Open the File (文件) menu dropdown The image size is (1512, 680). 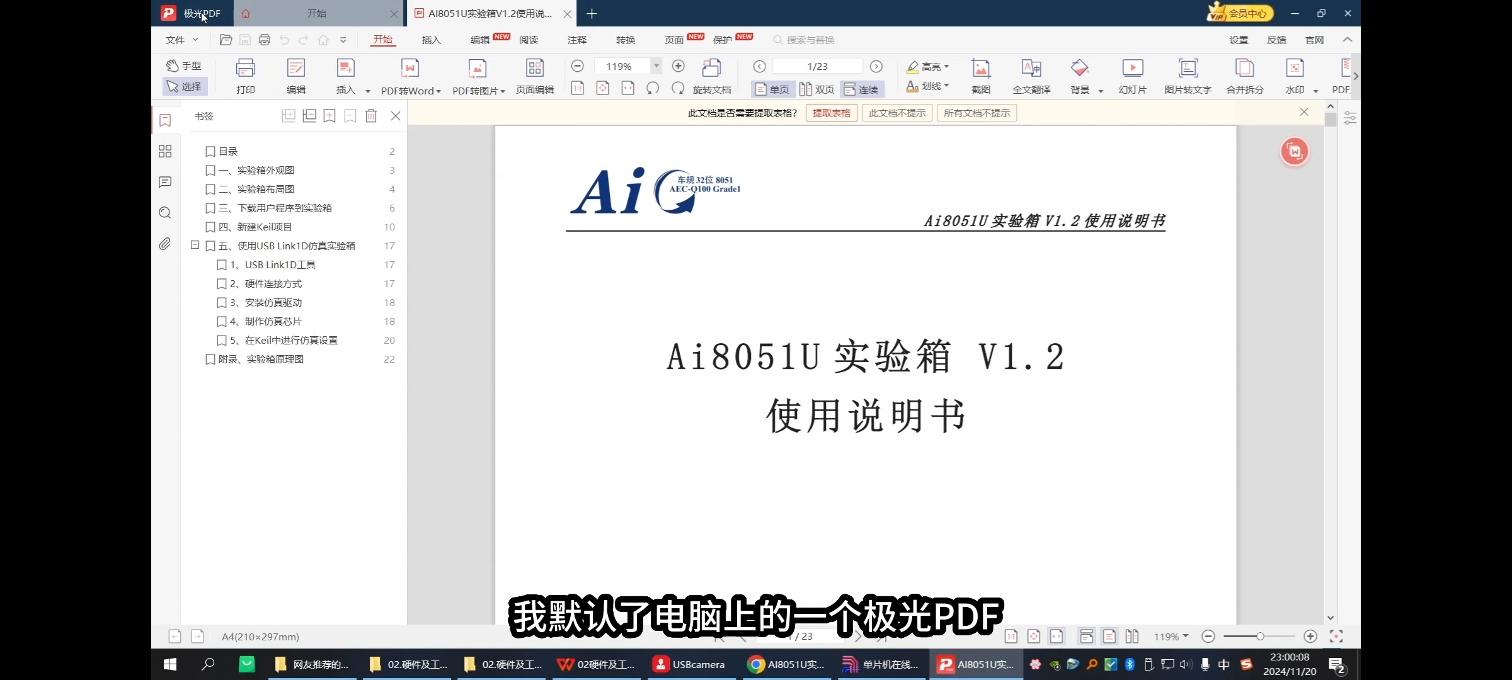coord(182,40)
